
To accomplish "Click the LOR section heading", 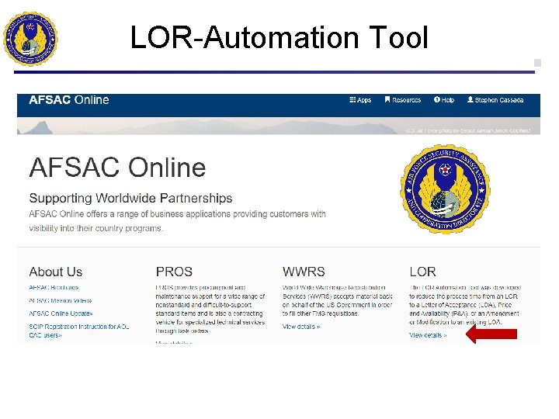I will coord(422,272).
